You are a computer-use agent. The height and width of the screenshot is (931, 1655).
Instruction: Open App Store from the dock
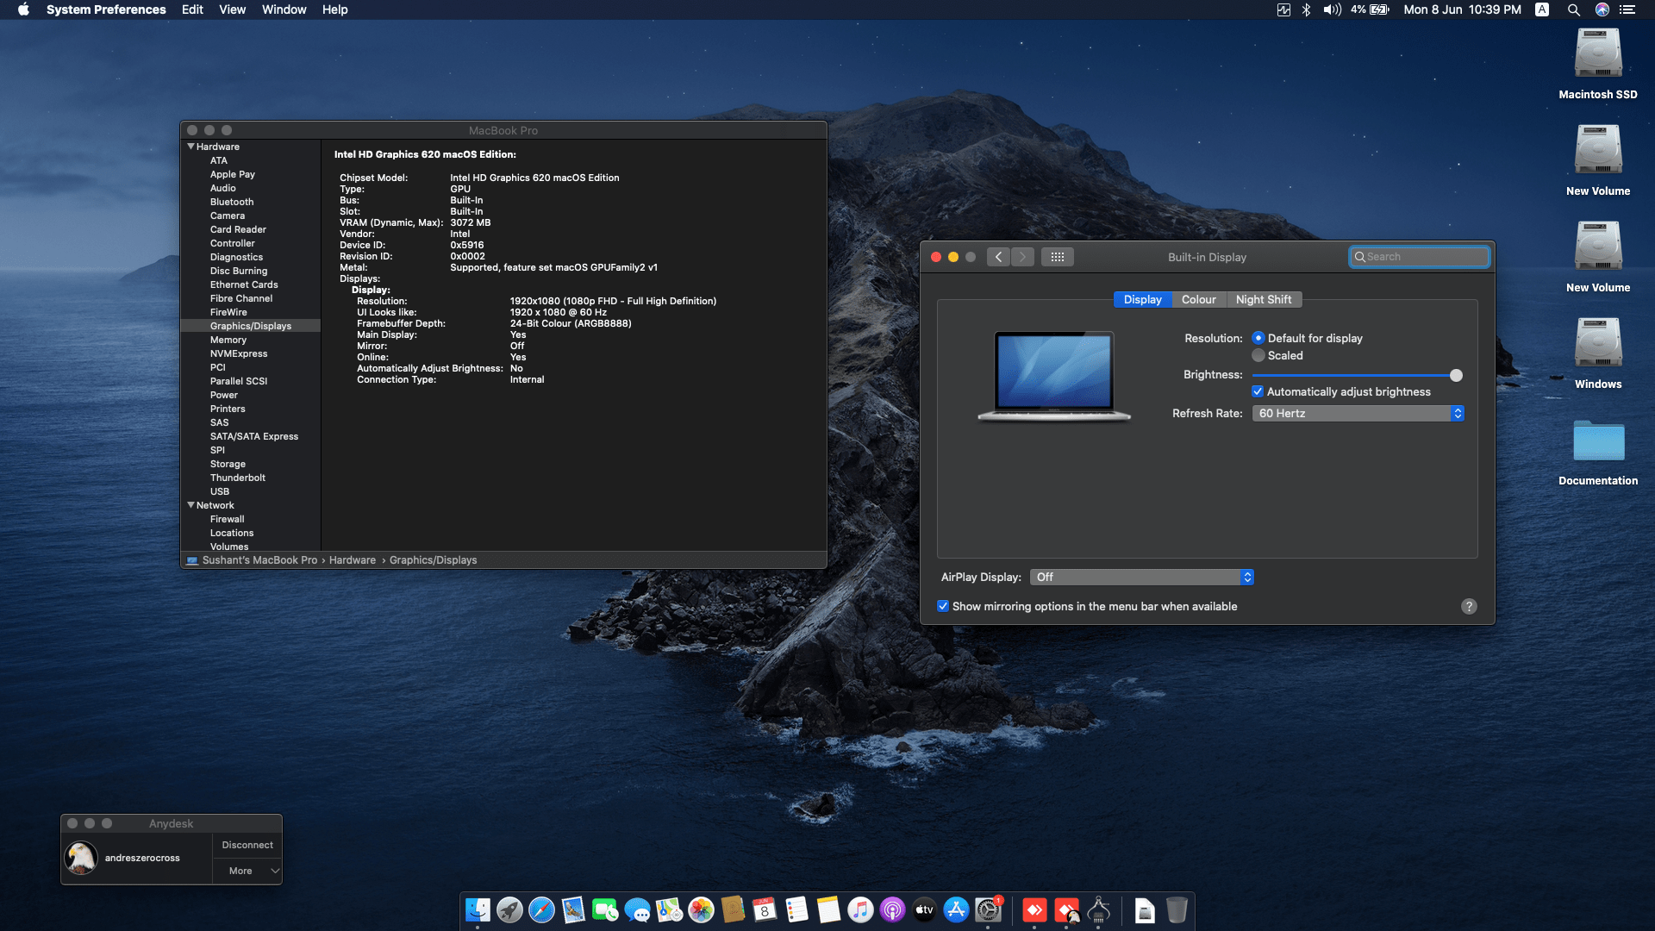[x=956, y=909]
